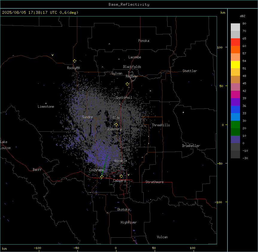The height and width of the screenshot is (252, 258).
Task: Click the Banff label
Action: tap(37, 170)
